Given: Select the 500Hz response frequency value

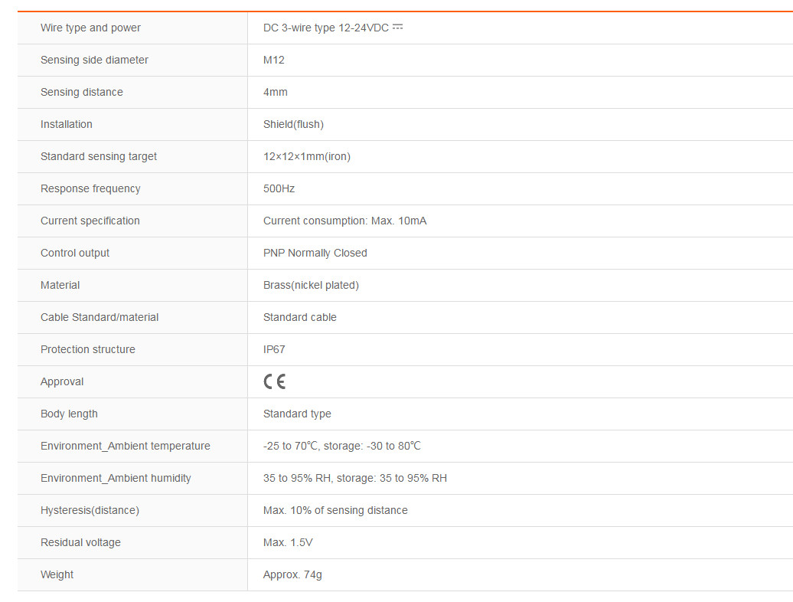Looking at the screenshot, I should (279, 188).
